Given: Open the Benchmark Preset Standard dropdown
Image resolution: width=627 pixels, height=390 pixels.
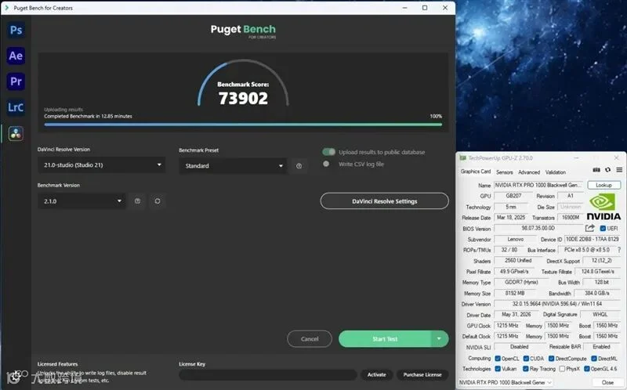Looking at the screenshot, I should pos(233,166).
